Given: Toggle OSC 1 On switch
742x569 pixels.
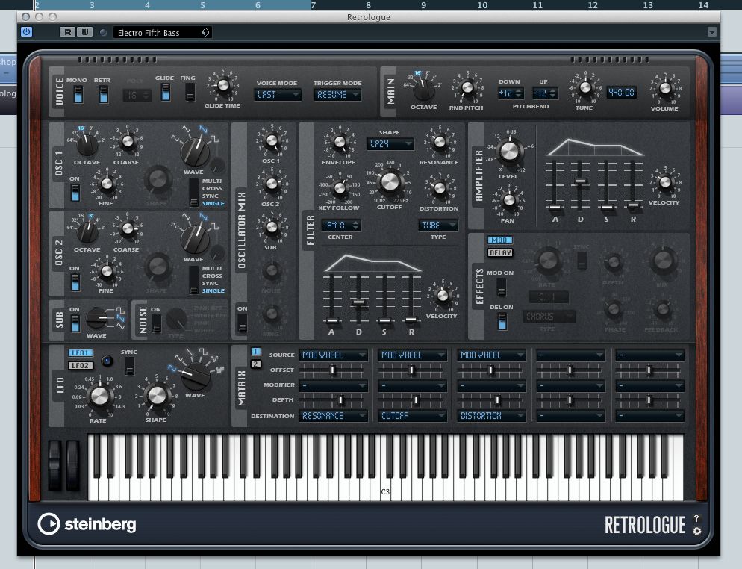Looking at the screenshot, I should 75,193.
